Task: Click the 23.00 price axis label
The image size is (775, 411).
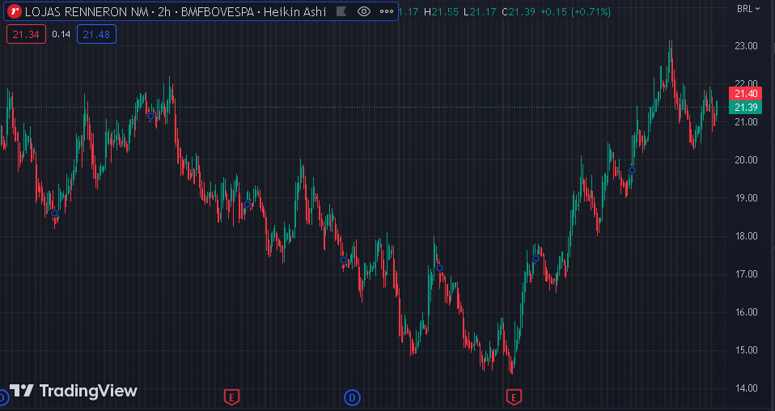Action: tap(746, 46)
